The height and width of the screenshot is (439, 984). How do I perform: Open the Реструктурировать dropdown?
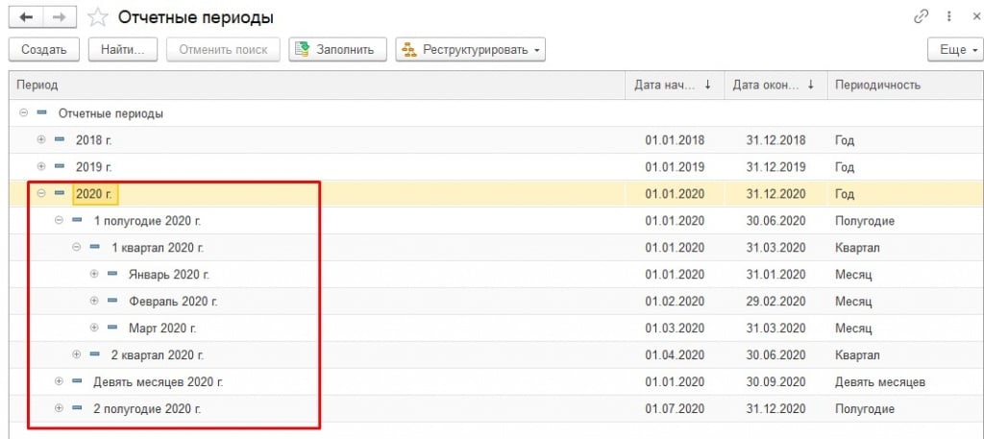[470, 49]
